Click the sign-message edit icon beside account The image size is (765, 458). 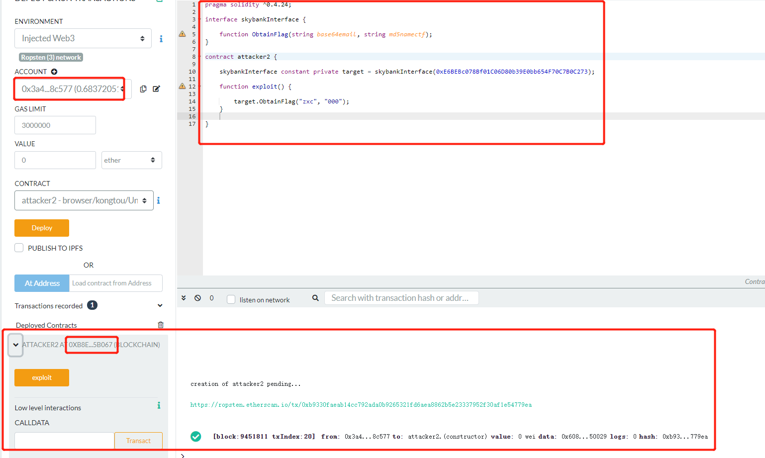(156, 89)
